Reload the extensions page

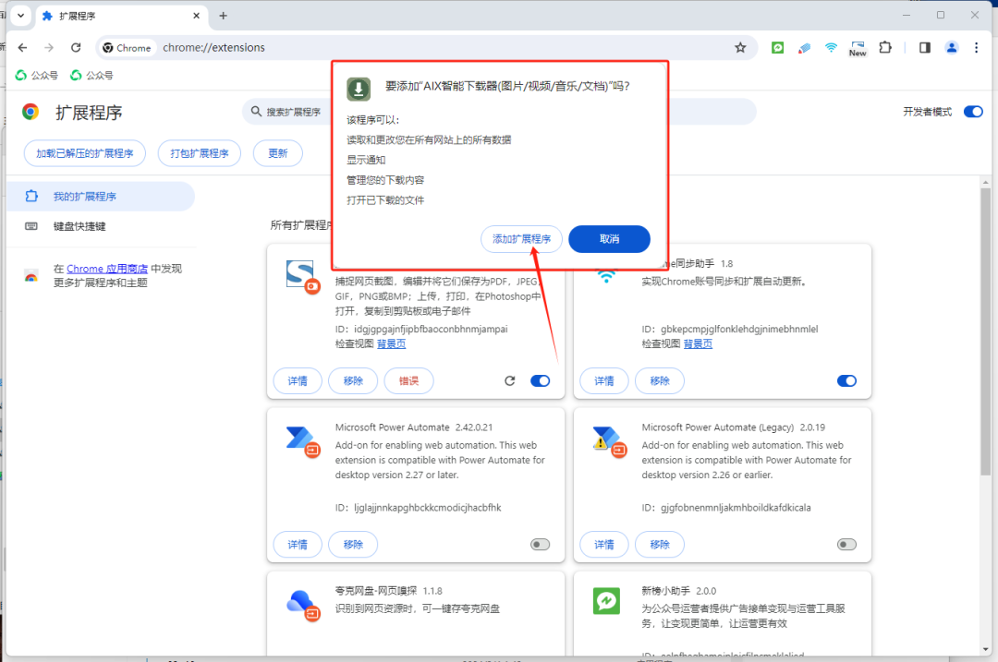[x=76, y=48]
